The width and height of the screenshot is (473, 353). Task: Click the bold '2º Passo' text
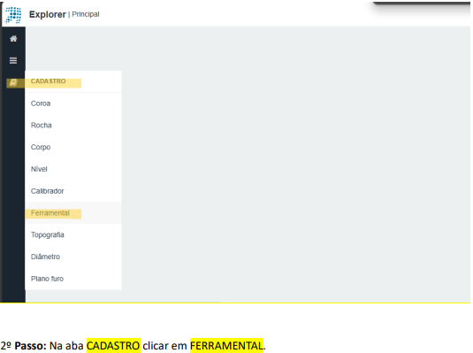[24, 345]
